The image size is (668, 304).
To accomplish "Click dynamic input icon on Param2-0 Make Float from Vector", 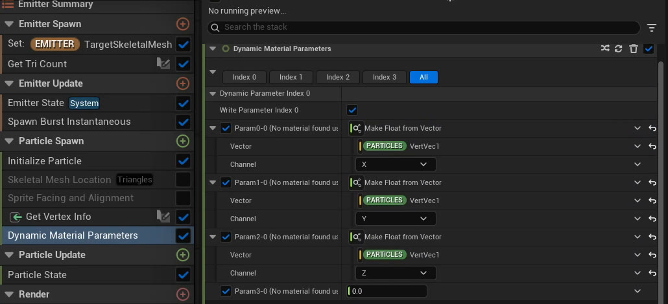I will [356, 237].
